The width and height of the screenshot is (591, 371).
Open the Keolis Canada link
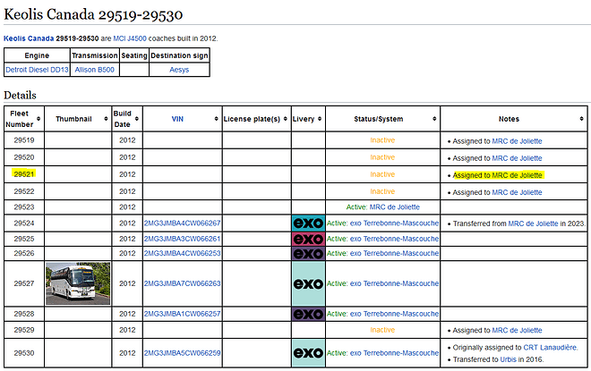(x=29, y=38)
